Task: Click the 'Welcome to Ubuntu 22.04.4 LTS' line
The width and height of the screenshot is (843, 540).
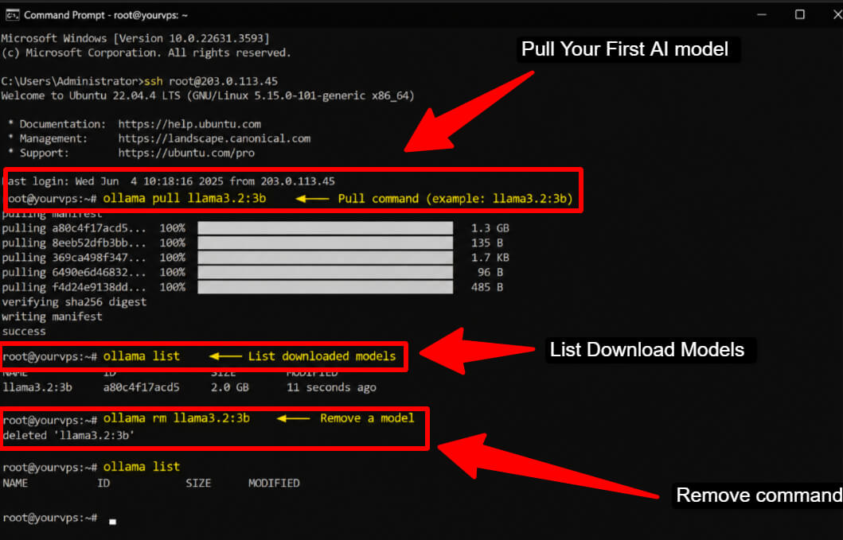Action: 208,95
